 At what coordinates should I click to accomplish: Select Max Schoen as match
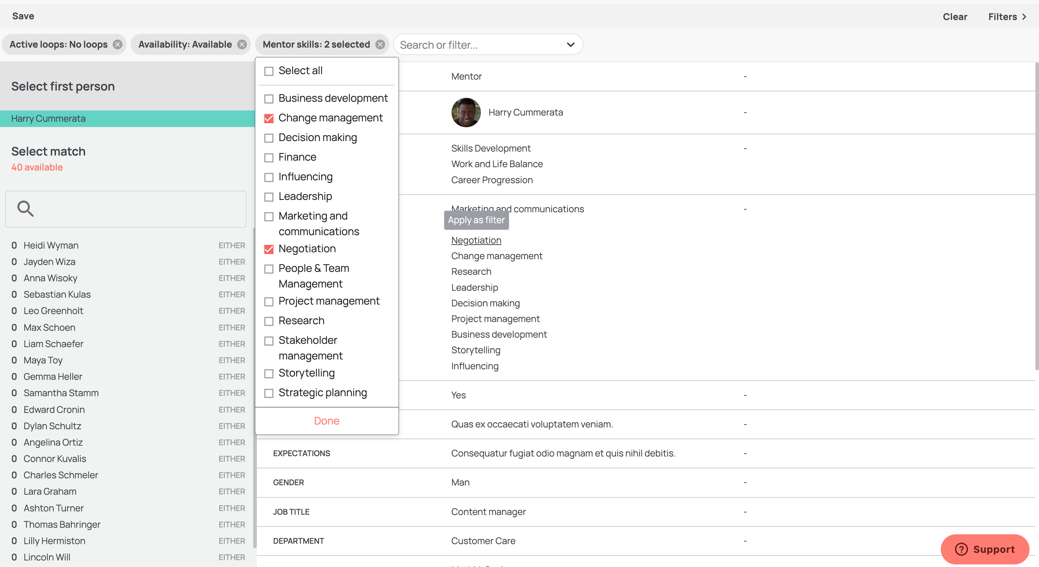click(x=128, y=327)
